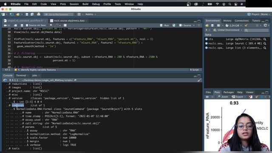
Task: Click the Re-run previous code region icon
Action: 174,25
